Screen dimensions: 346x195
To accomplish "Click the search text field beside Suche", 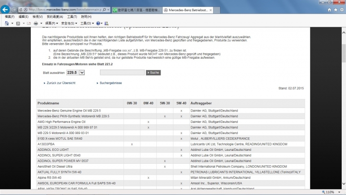I will pos(122,73).
